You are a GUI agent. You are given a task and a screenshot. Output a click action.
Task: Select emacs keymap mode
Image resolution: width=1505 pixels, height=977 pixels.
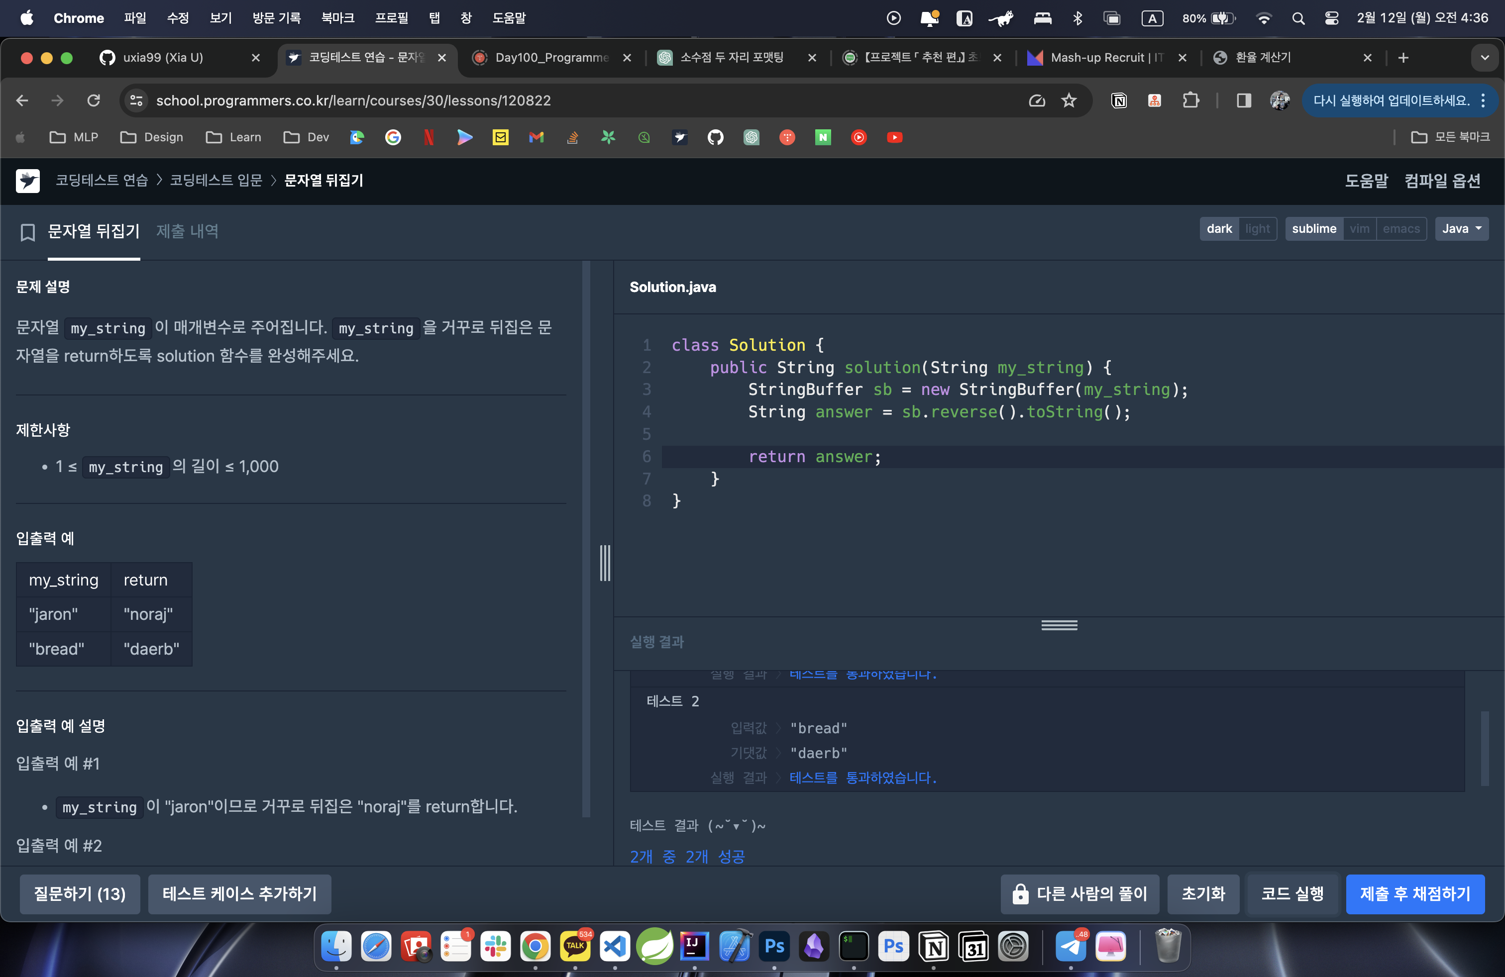pyautogui.click(x=1400, y=229)
